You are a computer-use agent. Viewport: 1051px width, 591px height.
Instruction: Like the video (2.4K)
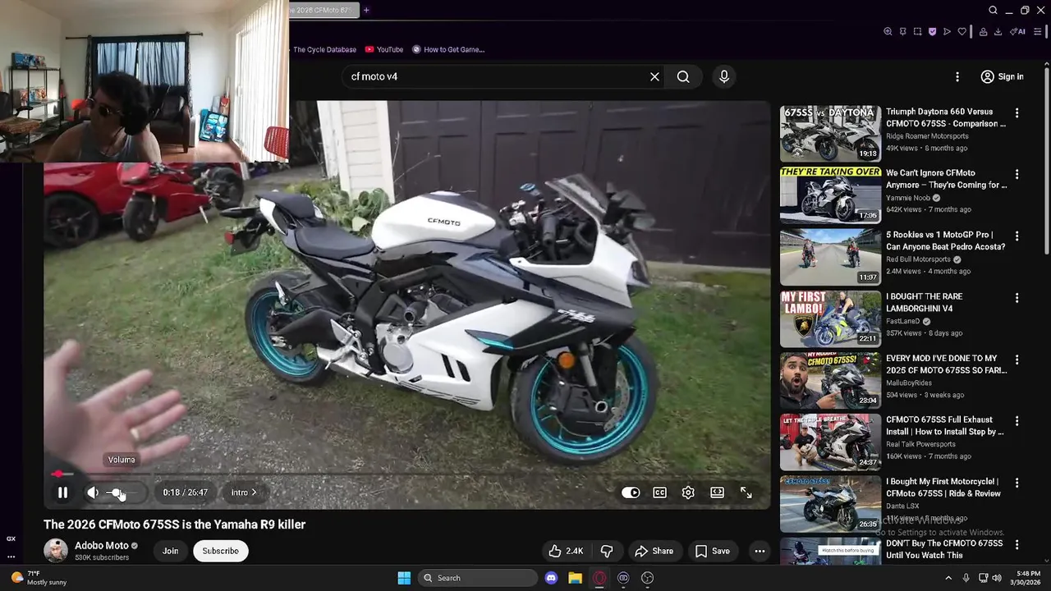click(565, 551)
